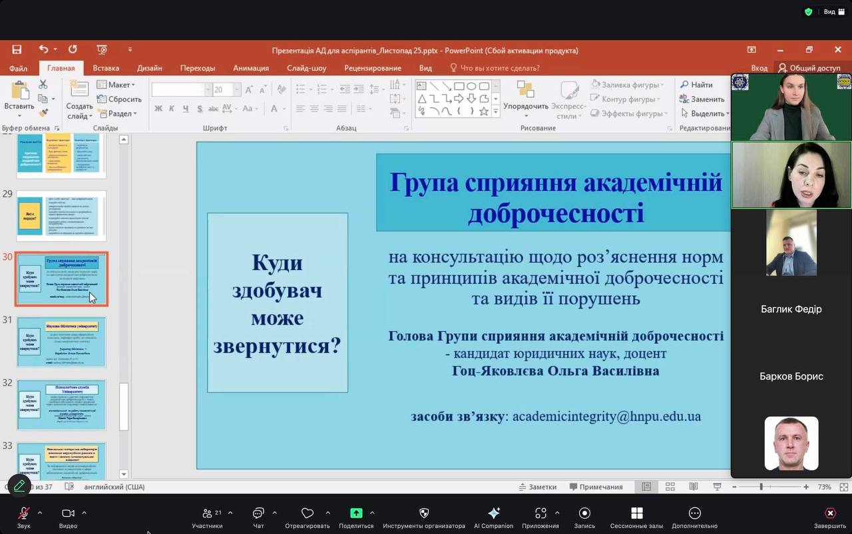The height and width of the screenshot is (534, 852).
Task: Open Сессионные залы breakout rooms
Action: [x=636, y=513]
